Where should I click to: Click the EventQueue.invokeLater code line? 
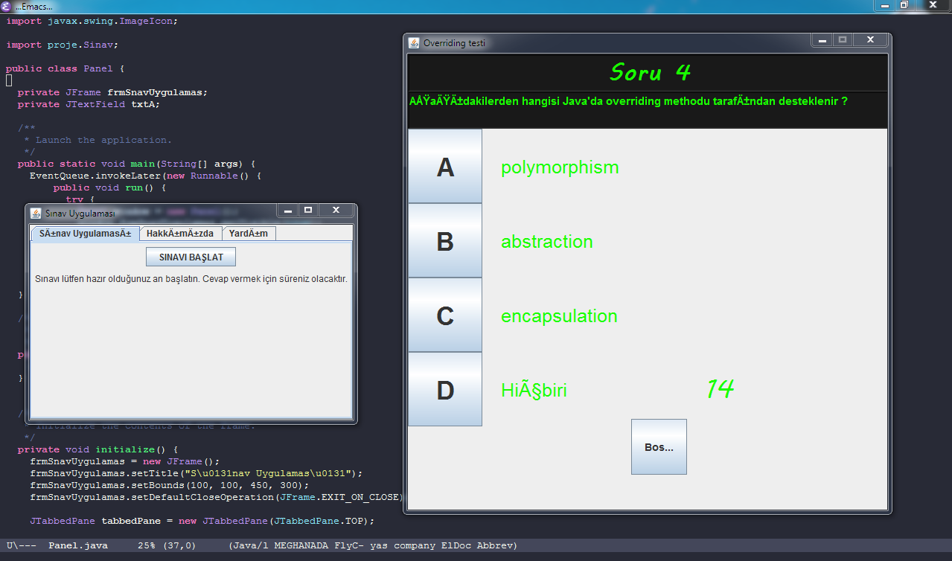coord(145,176)
